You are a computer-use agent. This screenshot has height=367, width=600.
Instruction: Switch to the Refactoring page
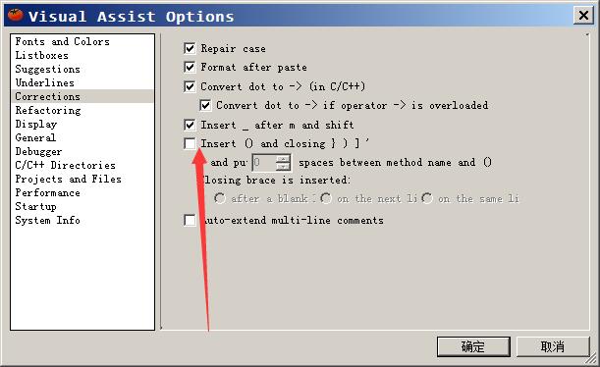coord(48,110)
